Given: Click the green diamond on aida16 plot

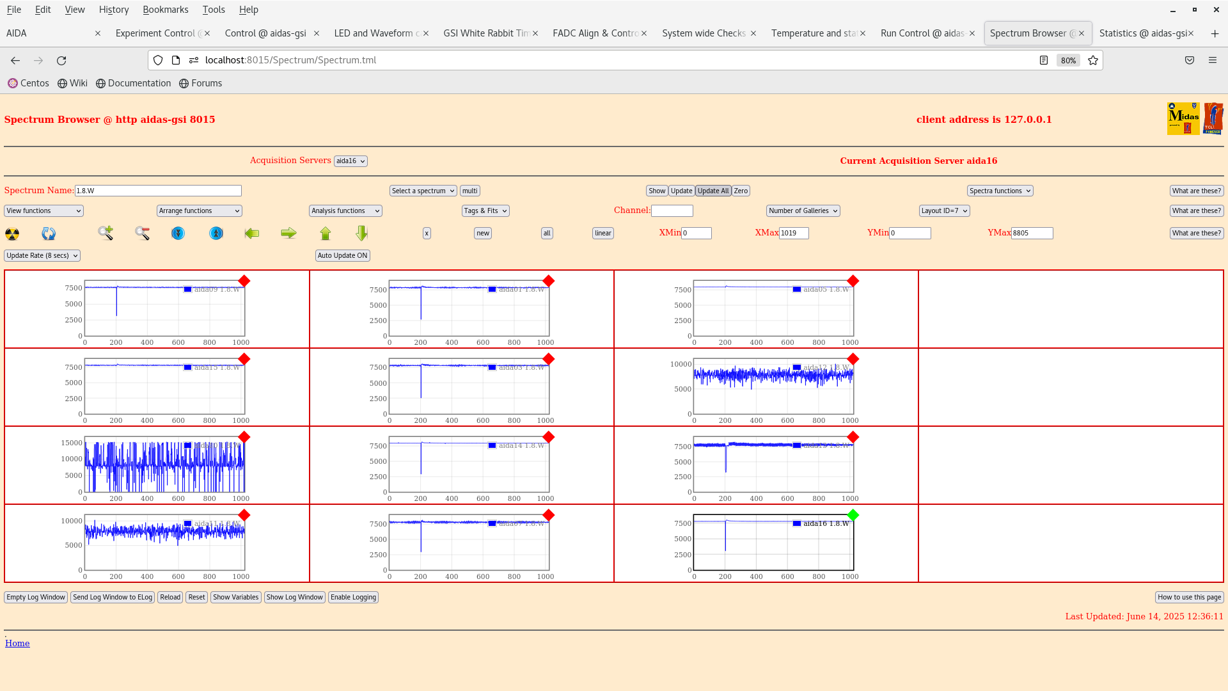Looking at the screenshot, I should pos(853,515).
